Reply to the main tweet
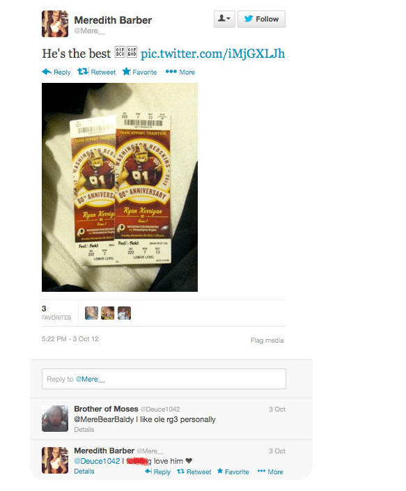Viewport: 406px width, 491px height. (x=56, y=72)
